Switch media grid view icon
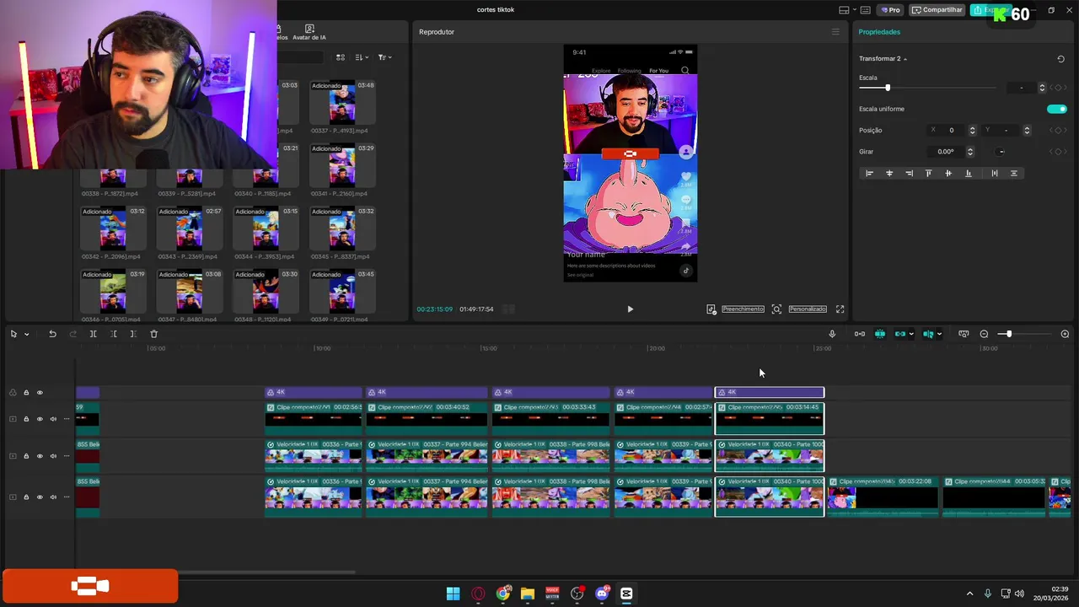Image resolution: width=1079 pixels, height=607 pixels. (x=341, y=57)
